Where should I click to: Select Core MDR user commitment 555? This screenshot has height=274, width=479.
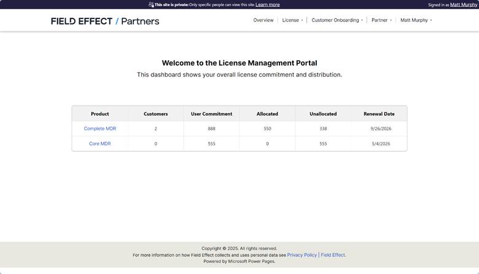211,144
